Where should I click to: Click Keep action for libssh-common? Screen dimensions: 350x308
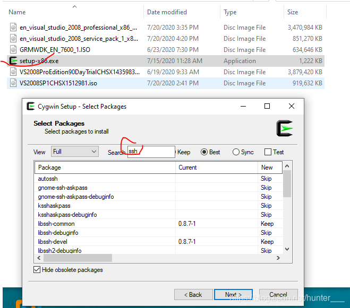267,224
